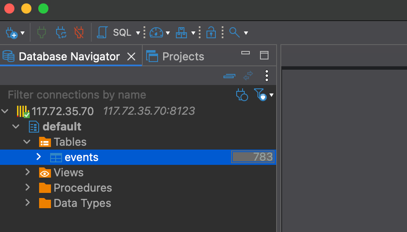Close the Database Navigator tab
The image size is (407, 232).
(x=131, y=57)
